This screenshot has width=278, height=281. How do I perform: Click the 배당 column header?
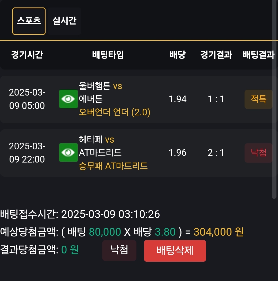click(177, 55)
